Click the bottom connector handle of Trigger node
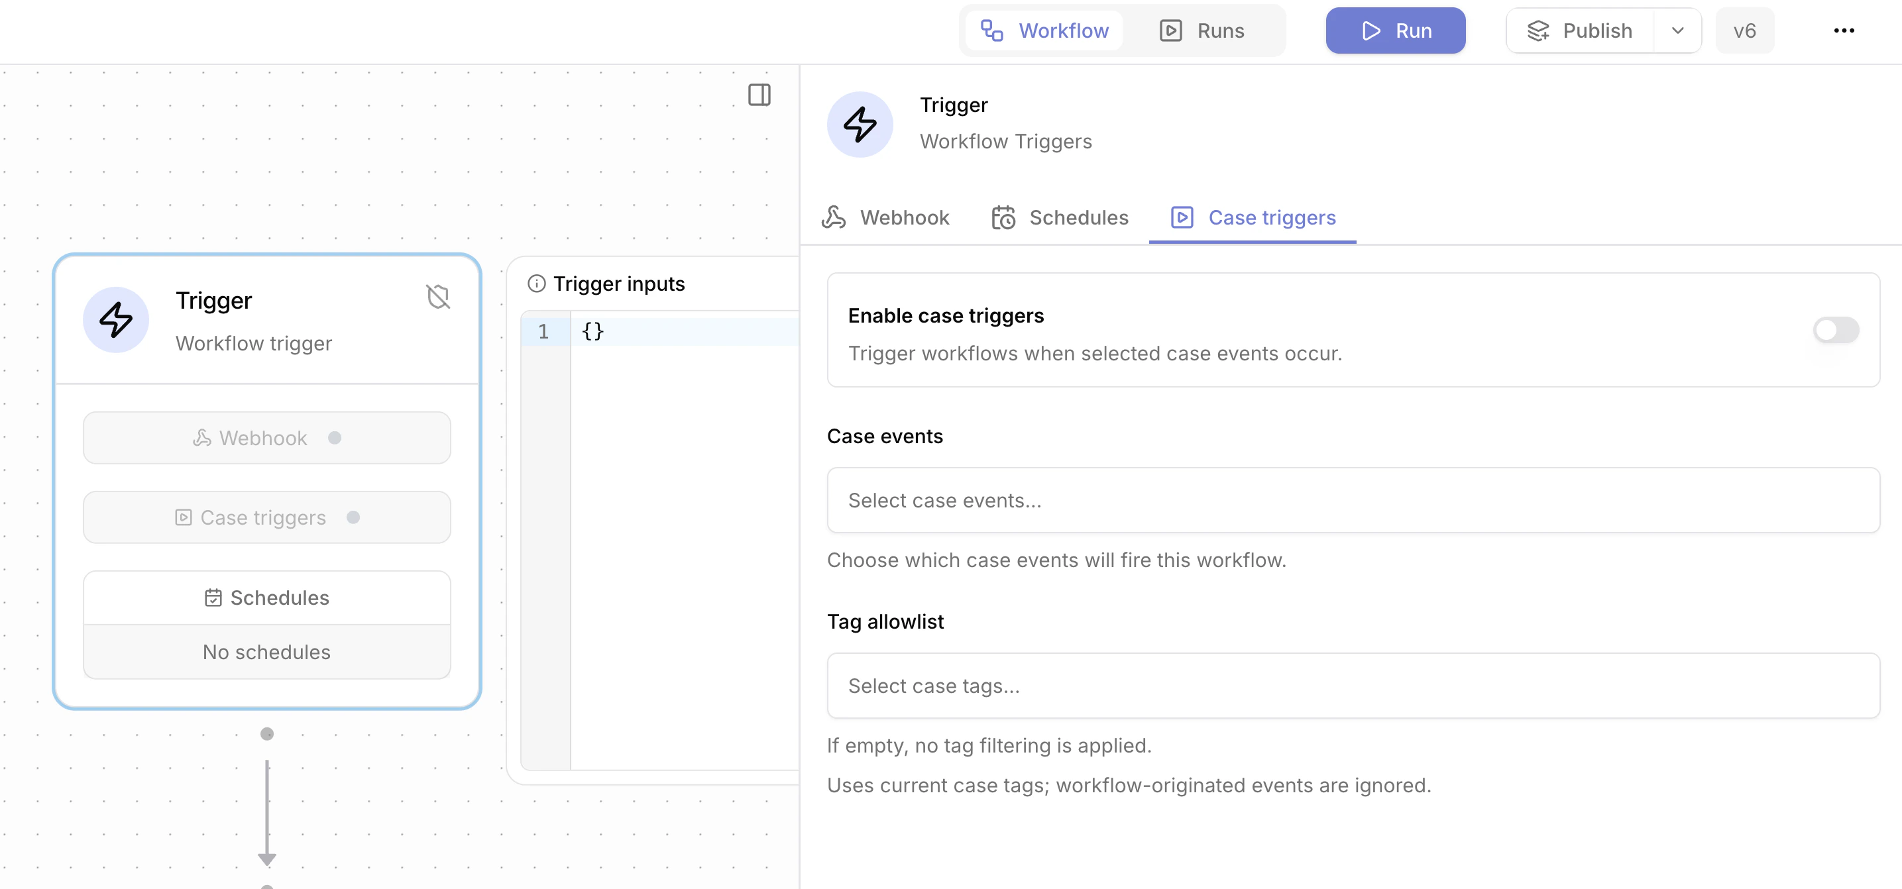Image resolution: width=1902 pixels, height=889 pixels. coord(267,733)
